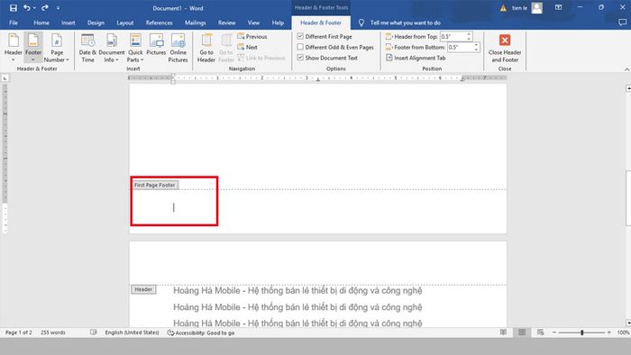Switch to Read Mode view
The height and width of the screenshot is (355, 631).
[x=503, y=332]
